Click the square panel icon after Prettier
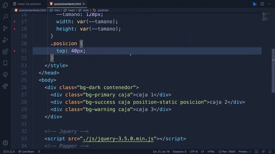The image size is (275, 154). coord(257,151)
